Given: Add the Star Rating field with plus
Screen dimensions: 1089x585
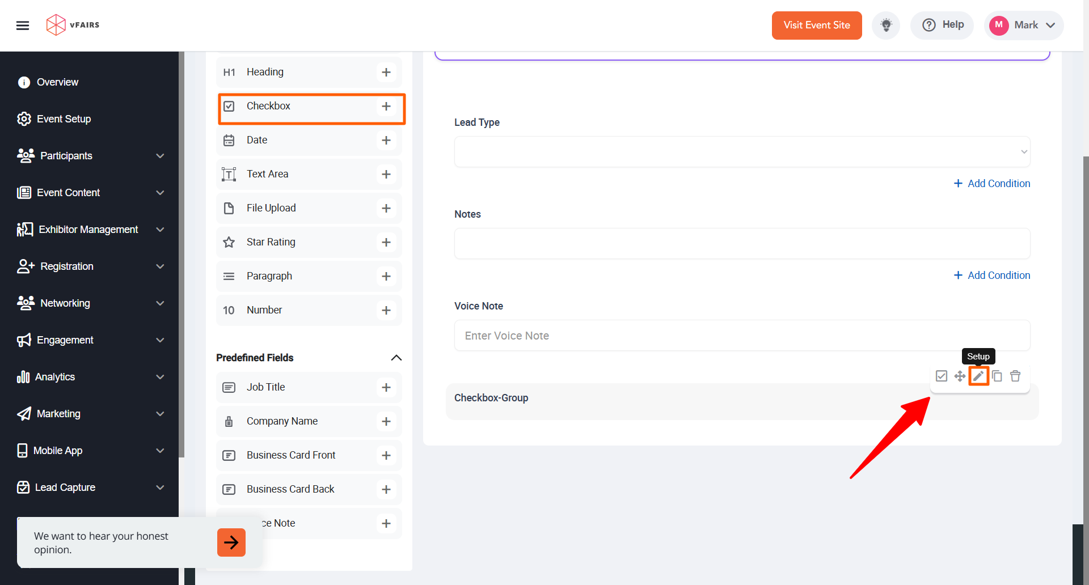Looking at the screenshot, I should 386,242.
